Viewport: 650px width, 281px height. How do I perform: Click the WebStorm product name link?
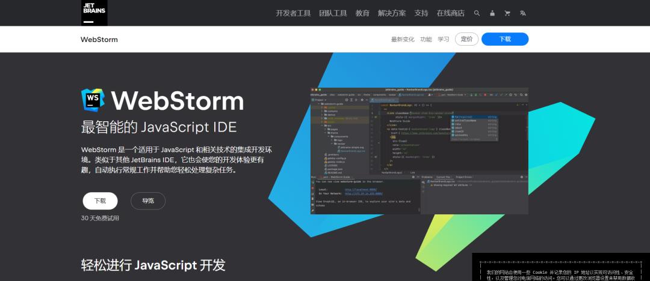tap(99, 40)
